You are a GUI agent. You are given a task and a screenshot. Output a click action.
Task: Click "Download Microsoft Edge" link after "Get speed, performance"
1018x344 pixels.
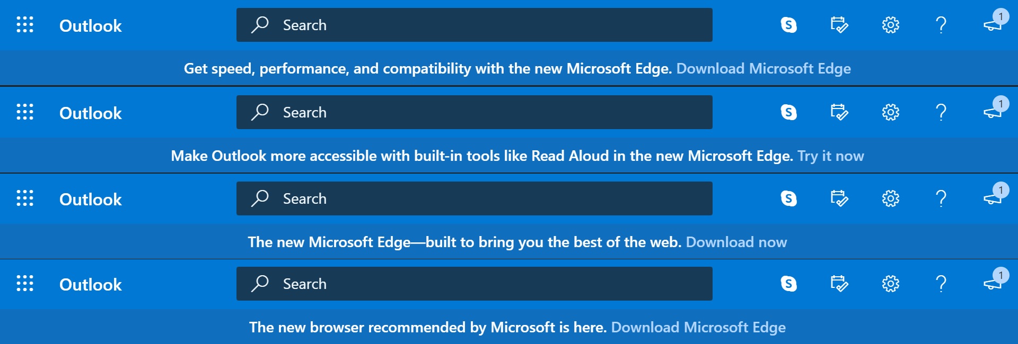pyautogui.click(x=763, y=68)
